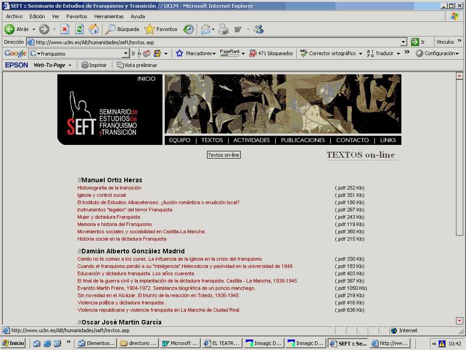Click the PageRank indicator
This screenshot has height=350, width=466.
click(x=230, y=53)
